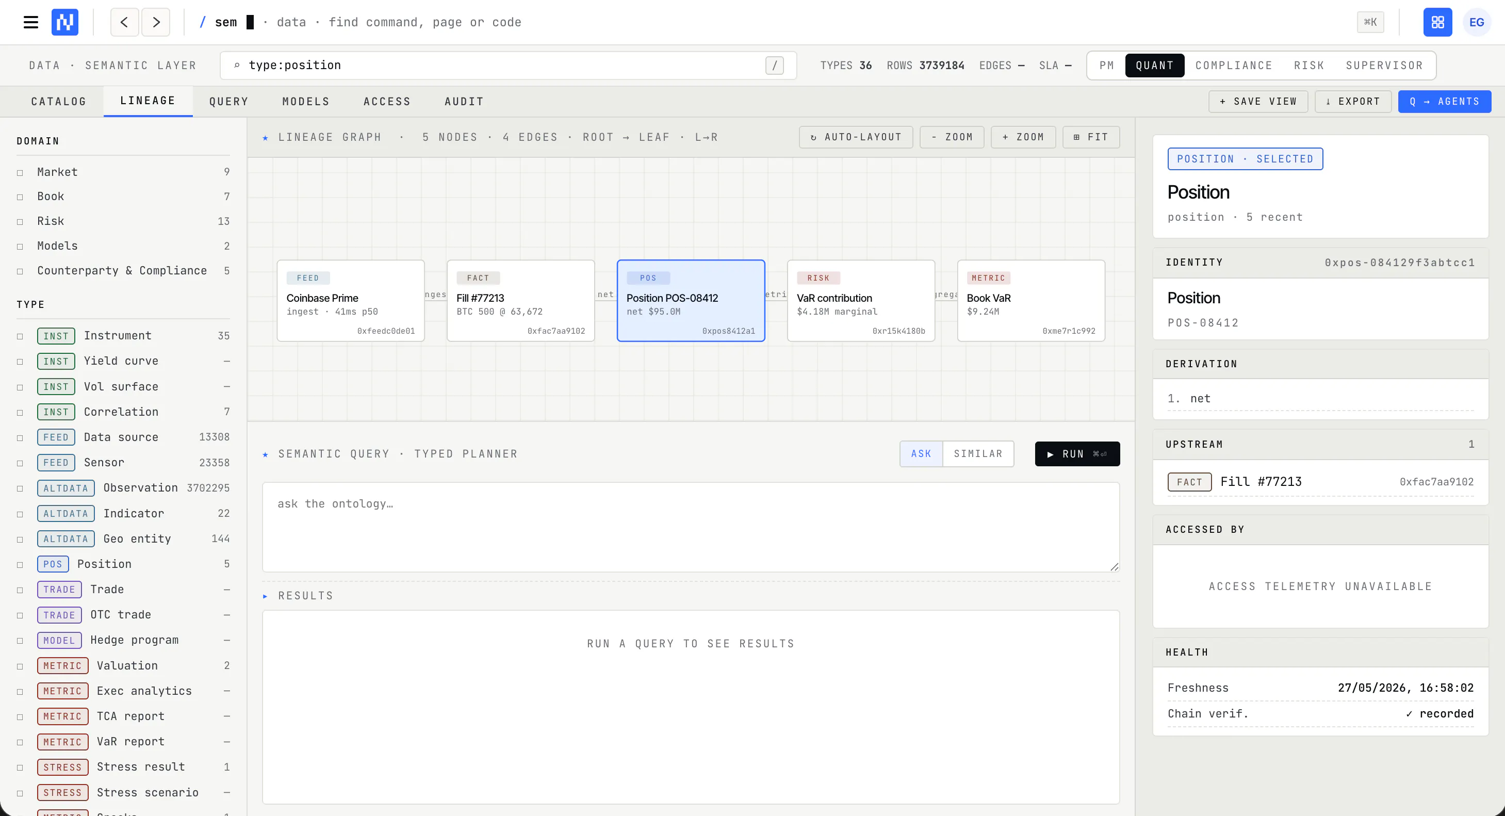Check the Sensor type checkbox
The width and height of the screenshot is (1505, 816).
point(20,463)
